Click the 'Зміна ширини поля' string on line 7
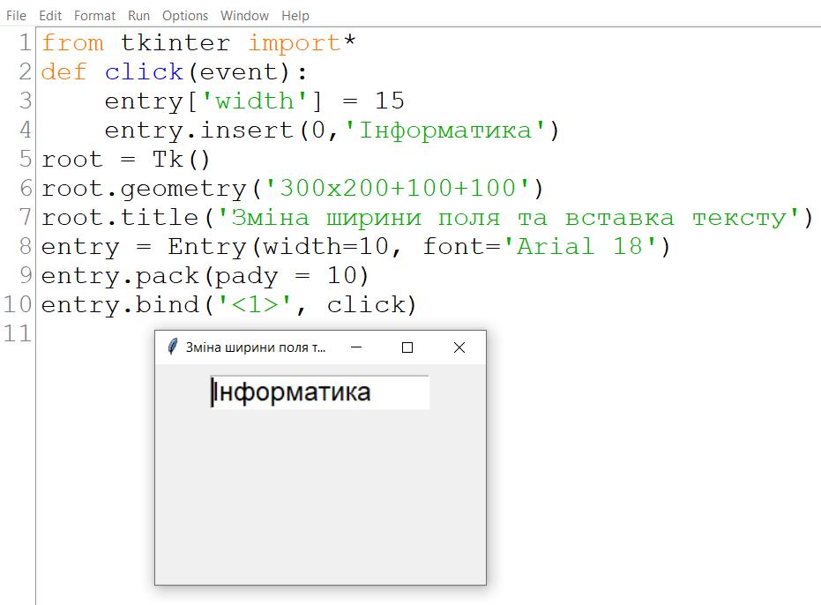Screen dimensions: 821x605 coord(359,217)
